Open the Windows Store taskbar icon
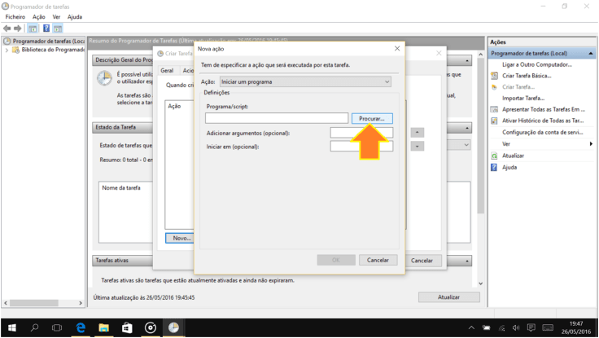The height and width of the screenshot is (338, 599). point(127,327)
